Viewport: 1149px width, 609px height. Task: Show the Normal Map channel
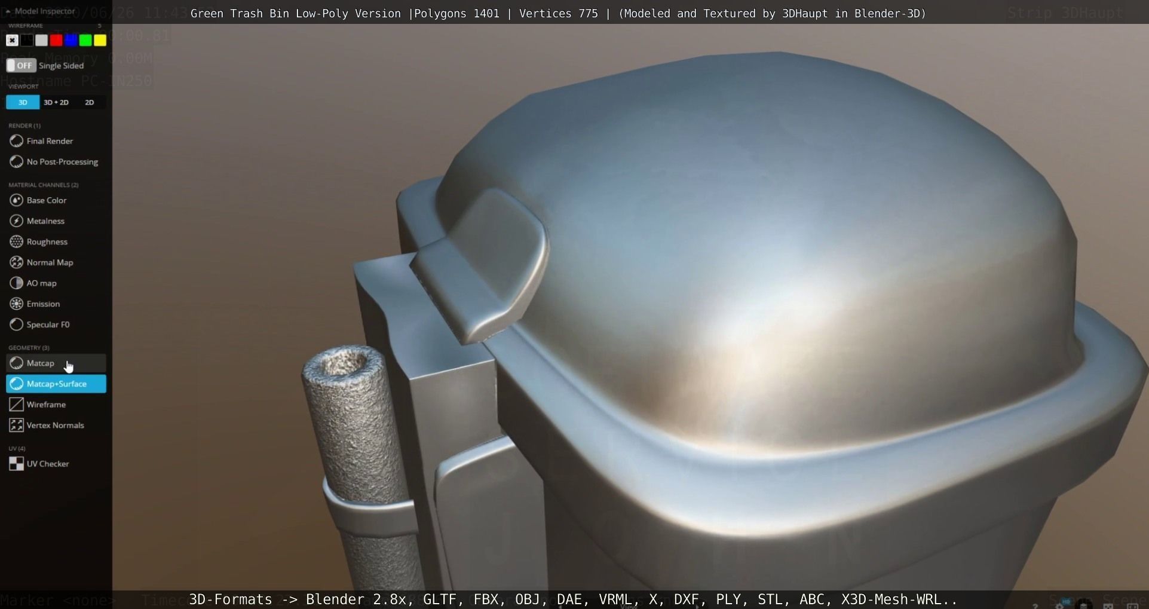tap(56, 262)
